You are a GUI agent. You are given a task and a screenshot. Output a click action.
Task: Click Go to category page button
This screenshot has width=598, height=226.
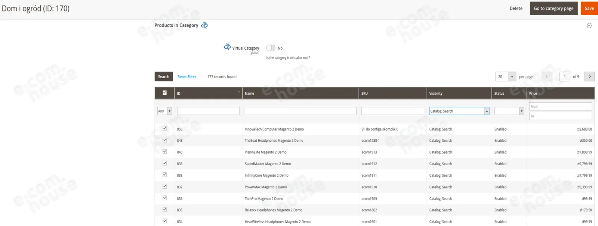click(x=554, y=8)
